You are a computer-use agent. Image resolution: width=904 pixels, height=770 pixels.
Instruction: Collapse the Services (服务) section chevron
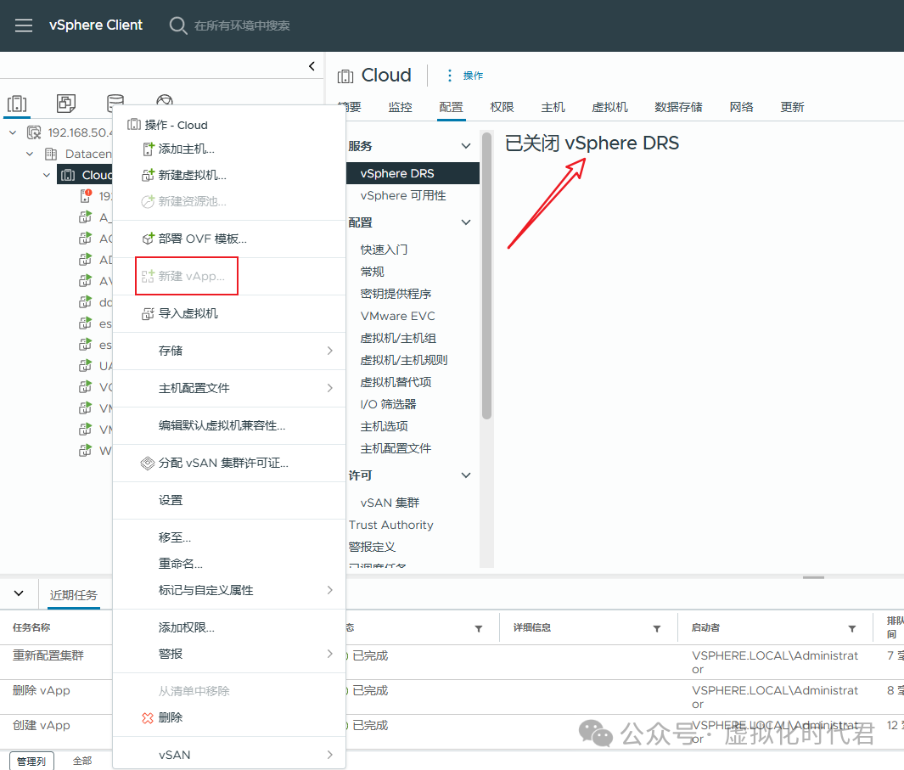click(466, 146)
